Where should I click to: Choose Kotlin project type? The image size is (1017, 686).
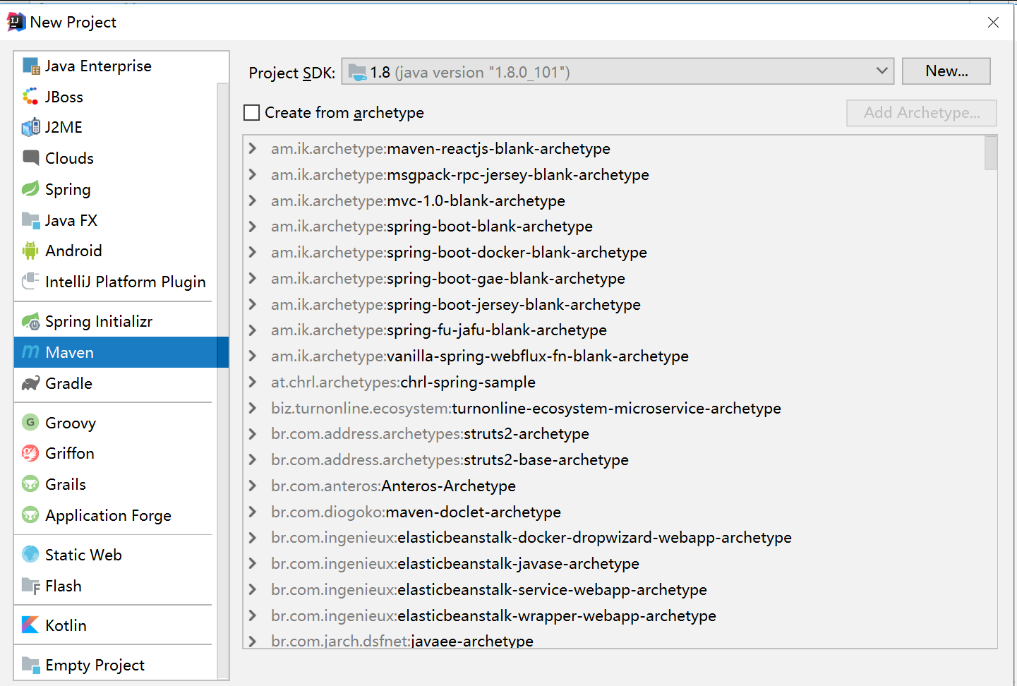coord(116,625)
